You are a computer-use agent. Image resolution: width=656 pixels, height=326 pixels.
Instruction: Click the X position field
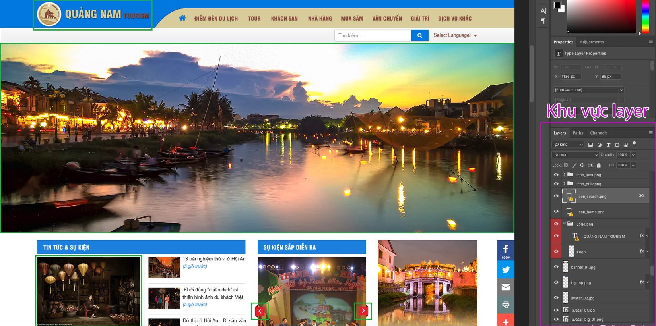(571, 77)
